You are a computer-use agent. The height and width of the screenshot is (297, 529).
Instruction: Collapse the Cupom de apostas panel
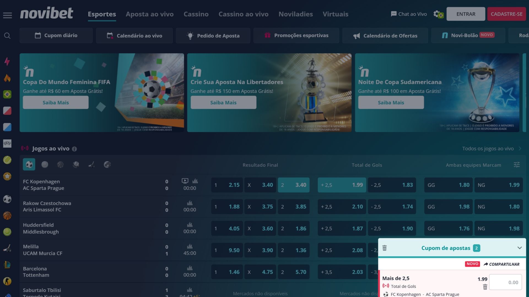[x=519, y=248]
